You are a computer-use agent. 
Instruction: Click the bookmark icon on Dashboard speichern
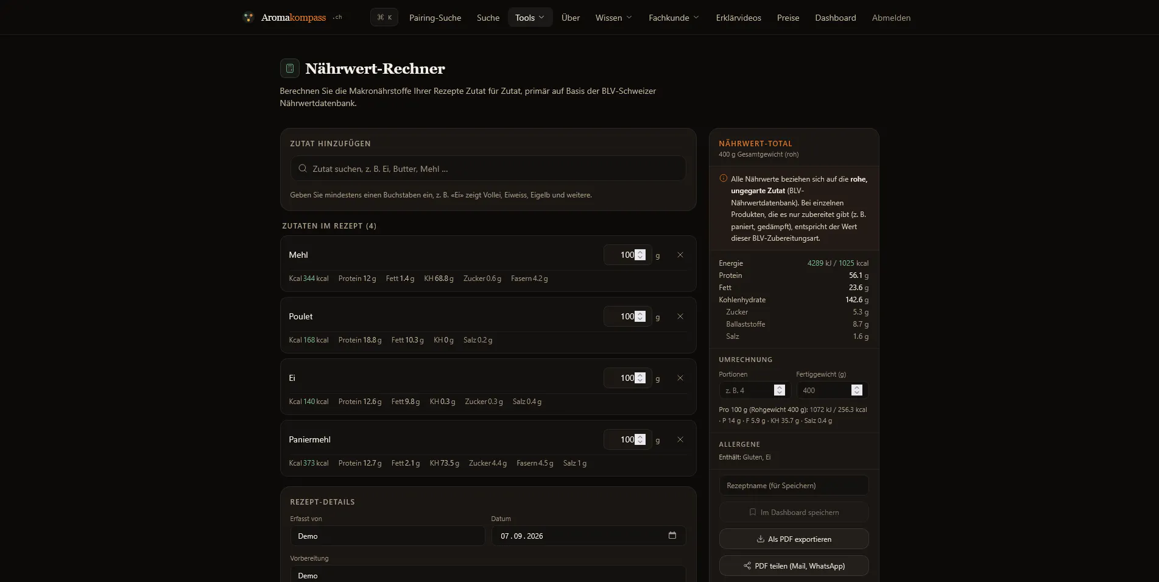point(753,512)
